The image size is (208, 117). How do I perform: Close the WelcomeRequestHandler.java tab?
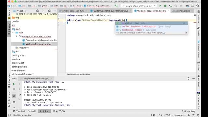[168, 11]
